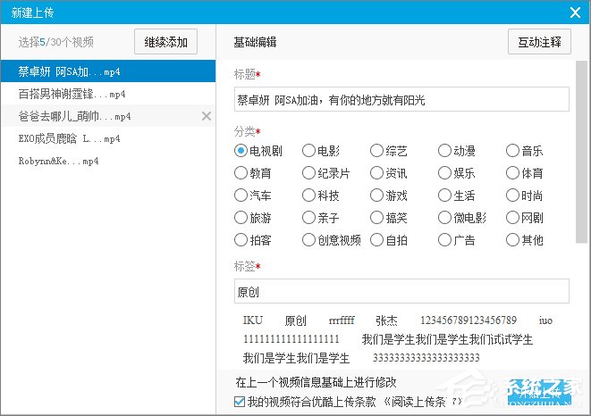Viewport: 591px width, 416px height.
Task: Choose the 科技 category radio button
Action: tap(308, 196)
